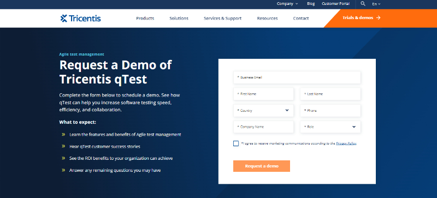437x198 pixels.
Task: Click the 'What to expect:' heading
Action: coord(78,122)
